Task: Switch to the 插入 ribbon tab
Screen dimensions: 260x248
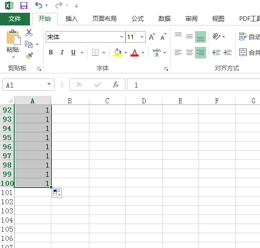Action: pos(72,19)
